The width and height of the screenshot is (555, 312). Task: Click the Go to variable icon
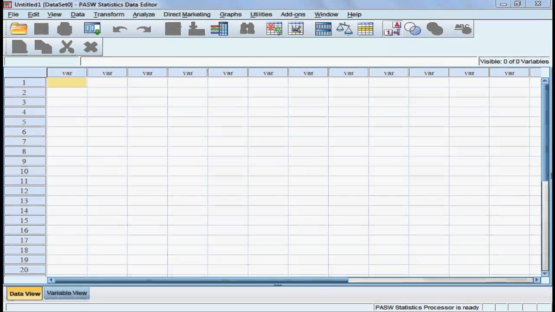click(196, 29)
